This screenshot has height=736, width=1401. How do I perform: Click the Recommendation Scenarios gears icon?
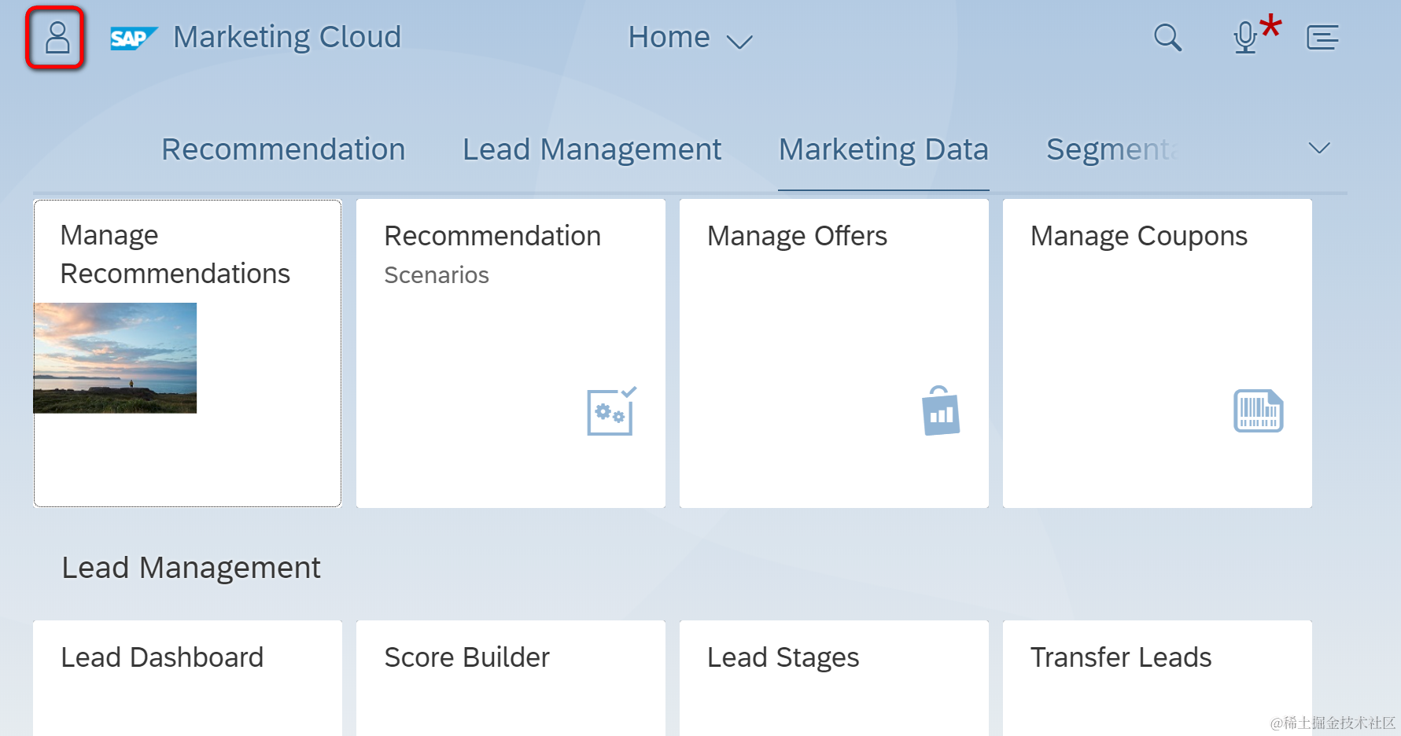[x=611, y=411]
